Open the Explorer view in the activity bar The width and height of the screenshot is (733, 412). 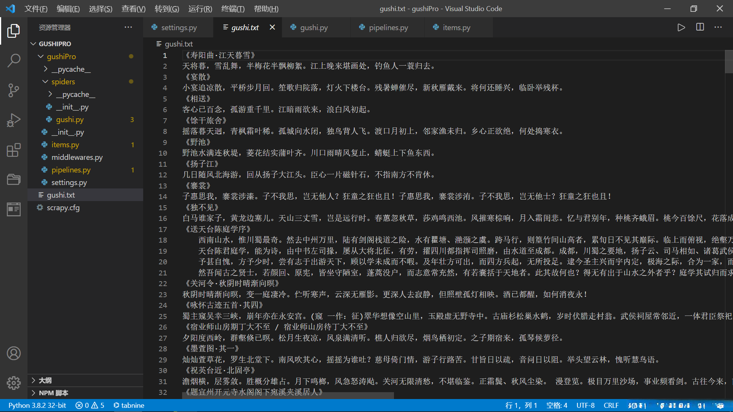(13, 31)
